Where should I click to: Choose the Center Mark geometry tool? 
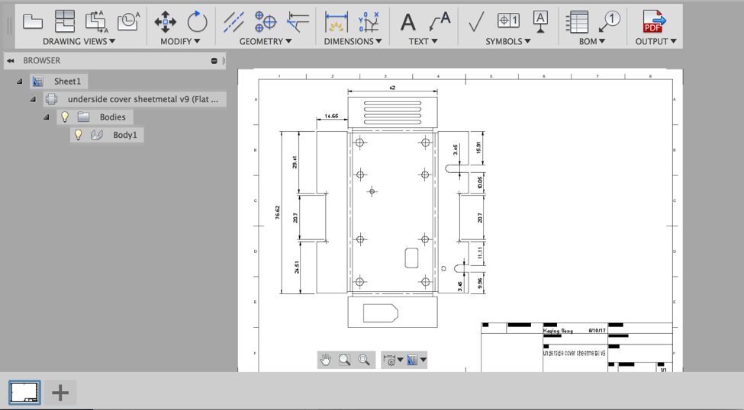[x=265, y=21]
